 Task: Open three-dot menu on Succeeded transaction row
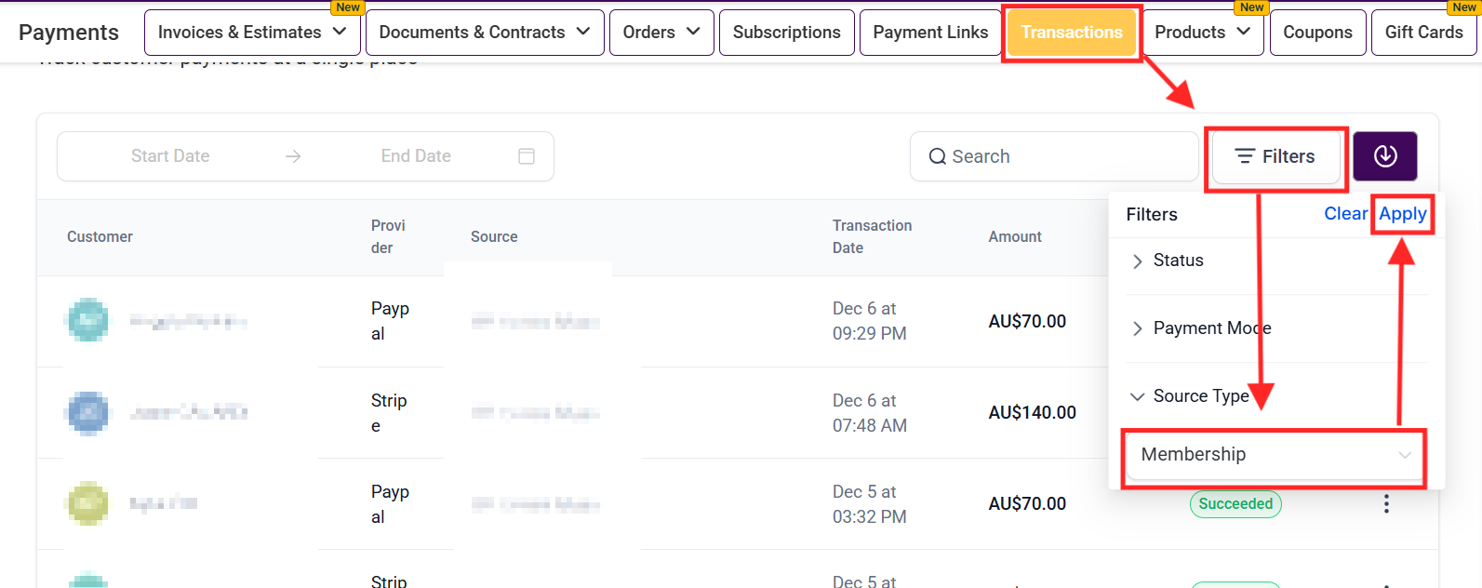coord(1386,503)
